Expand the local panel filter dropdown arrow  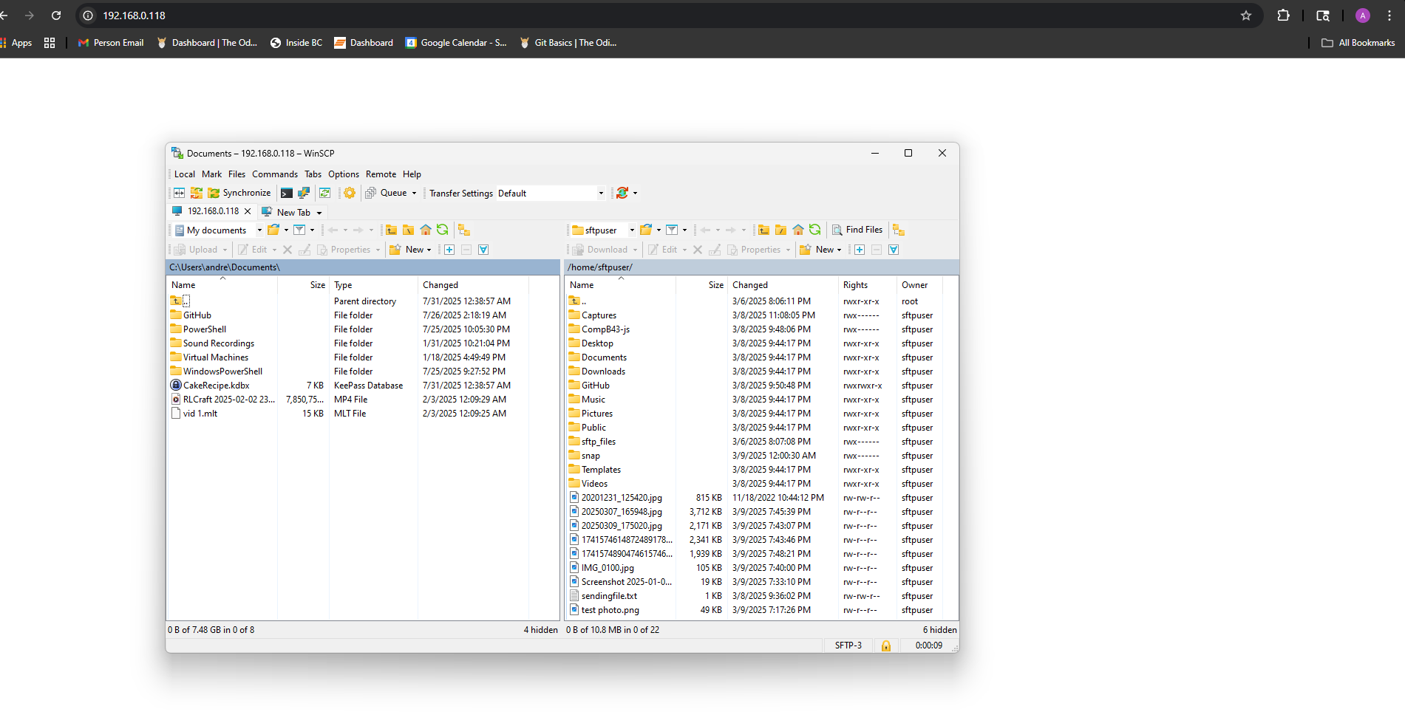(x=313, y=230)
